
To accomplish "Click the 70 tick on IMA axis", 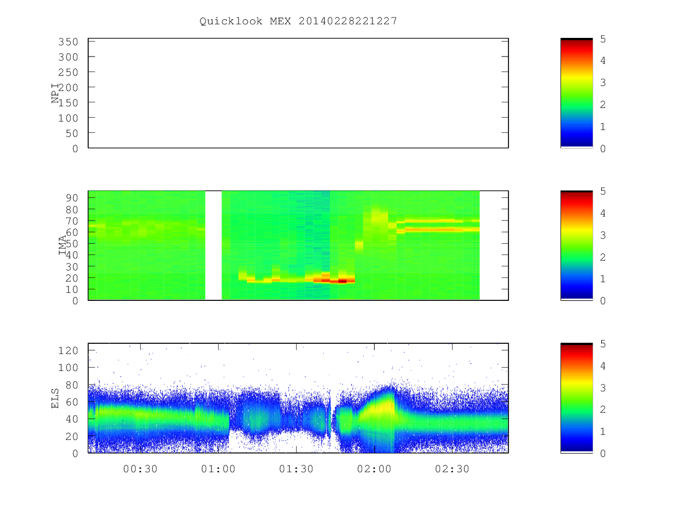I will [71, 221].
